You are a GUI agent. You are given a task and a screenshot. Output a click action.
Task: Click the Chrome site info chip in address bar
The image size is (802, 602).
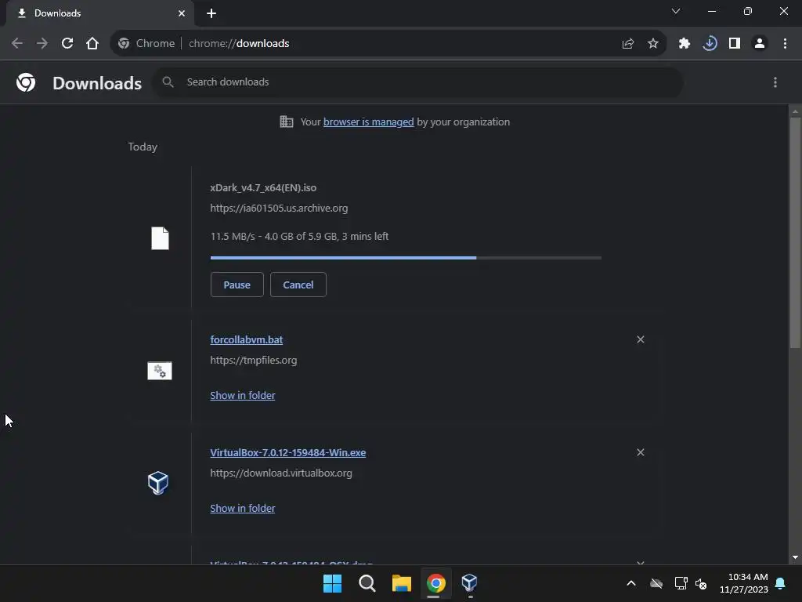[146, 44]
